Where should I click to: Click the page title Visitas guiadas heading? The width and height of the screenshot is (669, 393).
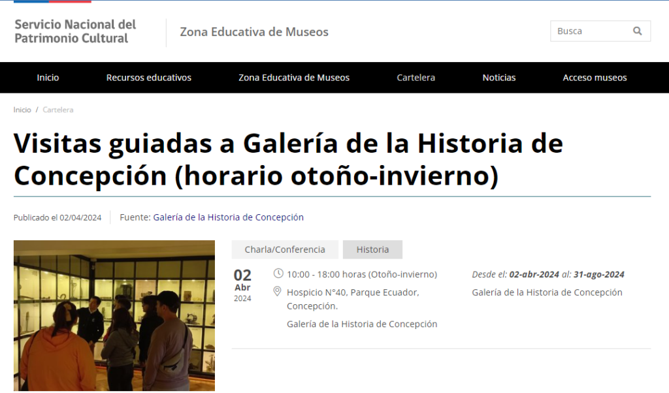(288, 159)
